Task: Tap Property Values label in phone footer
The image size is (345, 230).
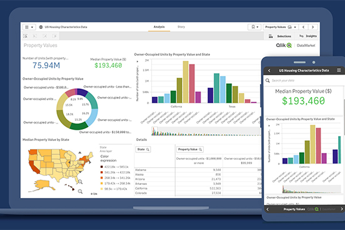Action: pos(294,209)
